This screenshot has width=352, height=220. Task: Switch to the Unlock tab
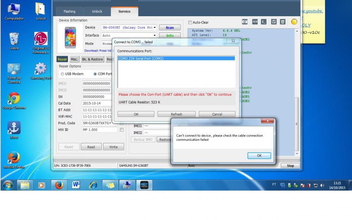click(x=97, y=12)
